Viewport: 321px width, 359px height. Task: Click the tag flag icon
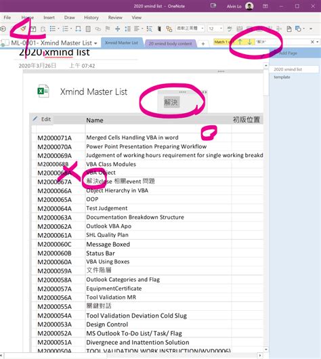click(108, 28)
